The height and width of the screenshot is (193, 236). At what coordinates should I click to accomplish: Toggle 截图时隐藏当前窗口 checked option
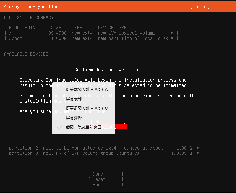click(84, 127)
